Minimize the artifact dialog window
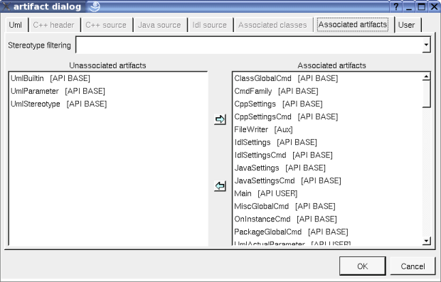This screenshot has width=441, height=282. pos(409,6)
